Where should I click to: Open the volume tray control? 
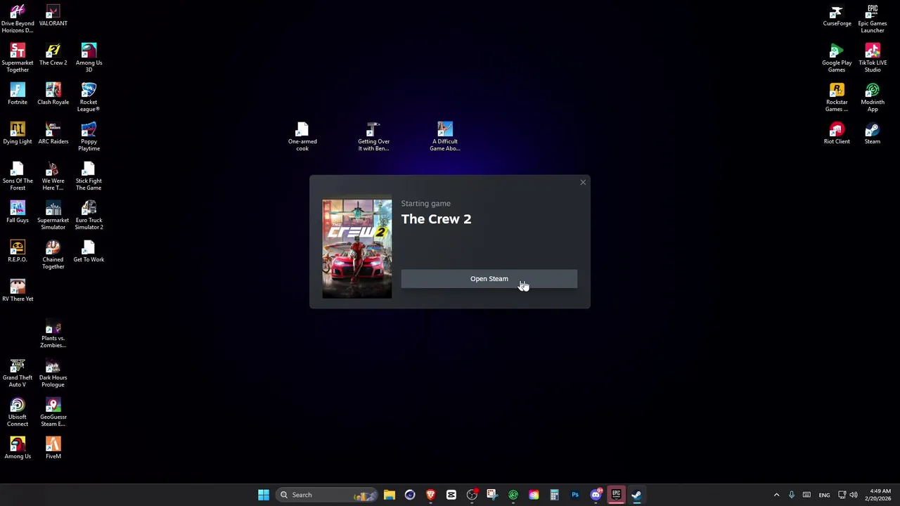coord(854,495)
